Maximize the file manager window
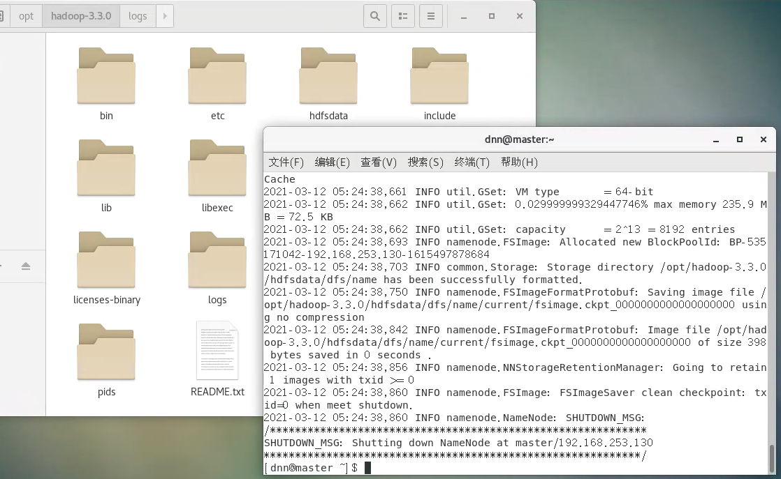 492,17
